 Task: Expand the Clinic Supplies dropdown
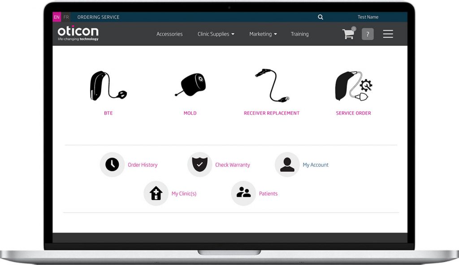(216, 34)
